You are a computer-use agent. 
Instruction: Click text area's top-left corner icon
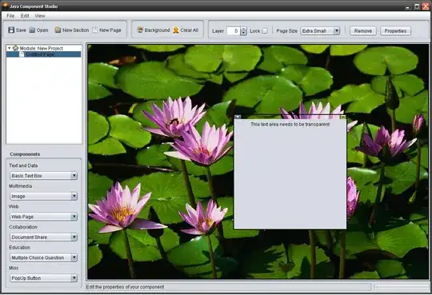tap(238, 117)
